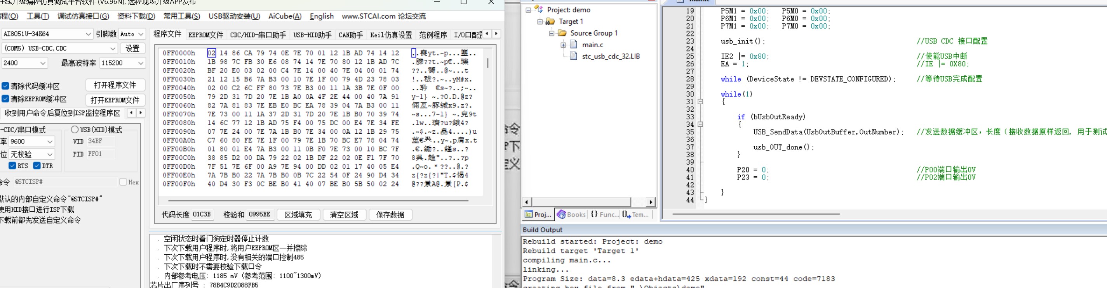1107x288 pixels.
Task: Click the hex viewer vertical scrollbar thumb
Action: 487,63
